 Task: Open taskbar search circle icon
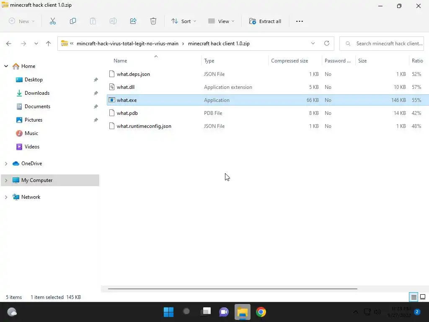[186, 312]
